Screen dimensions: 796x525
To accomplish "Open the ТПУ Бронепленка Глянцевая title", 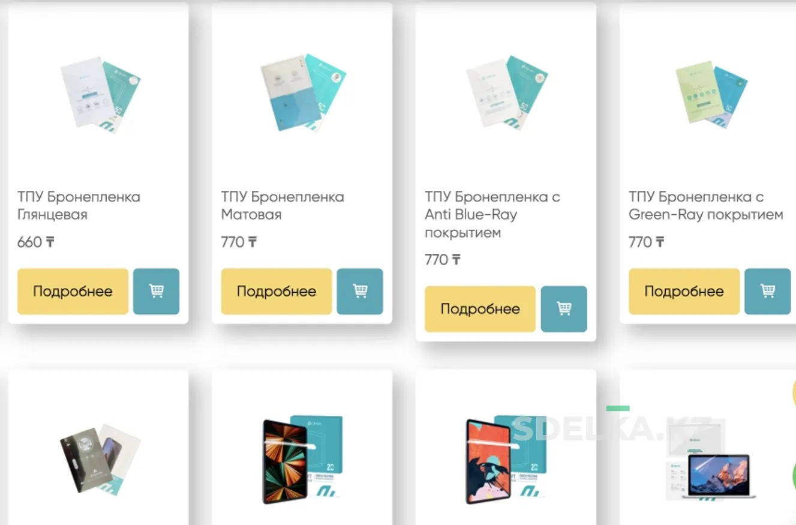I will 79,206.
